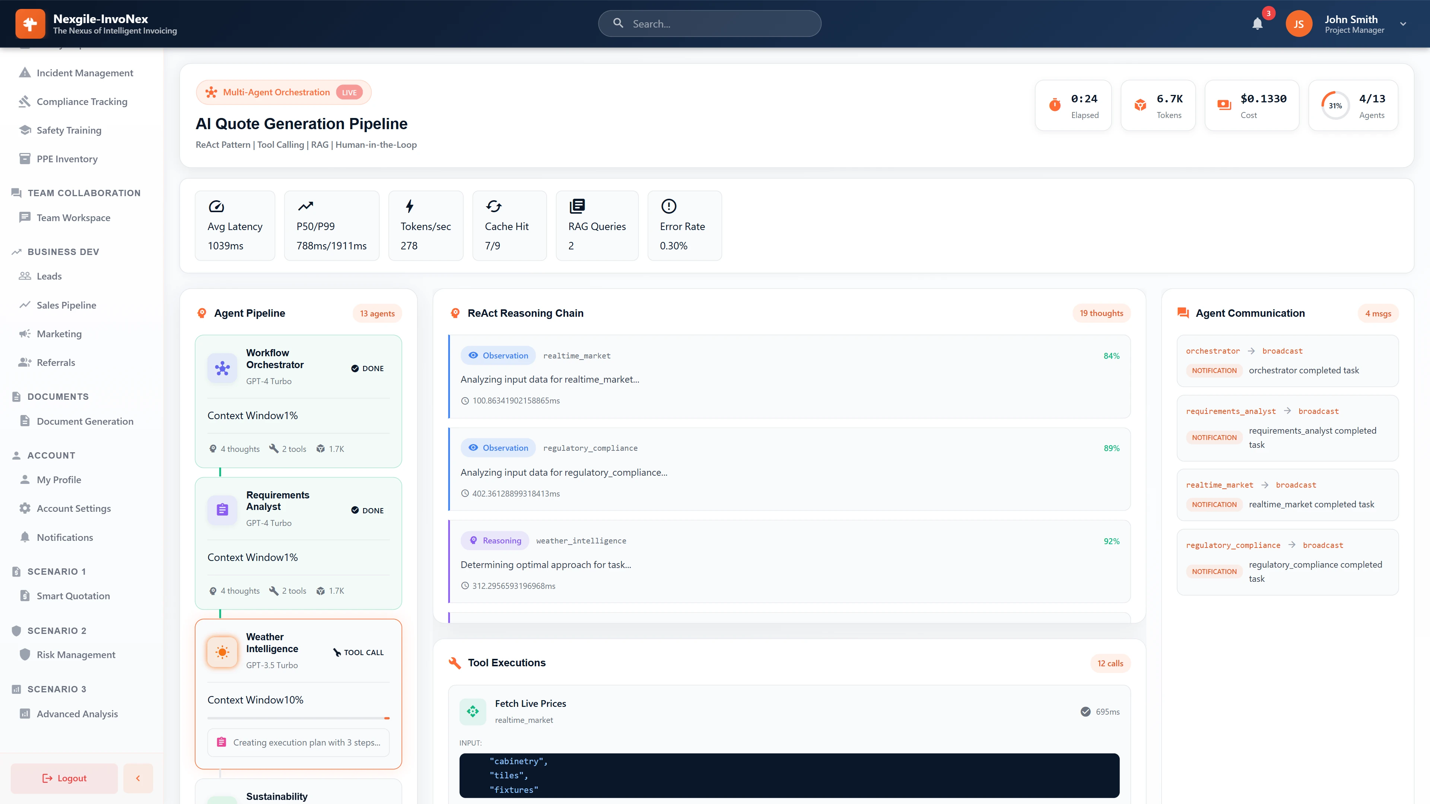Viewport: 1430px width, 804px height.
Task: Select the Compliance Tracking sidebar icon
Action: 25,101
